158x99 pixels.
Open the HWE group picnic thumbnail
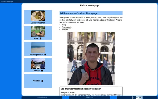click(38, 31)
